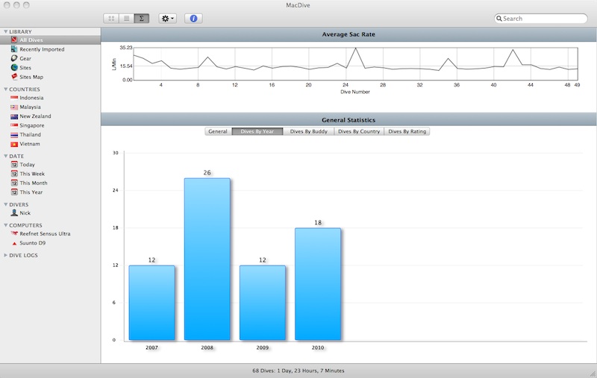Collapse the Countries section
The width and height of the screenshot is (597, 378).
6,89
